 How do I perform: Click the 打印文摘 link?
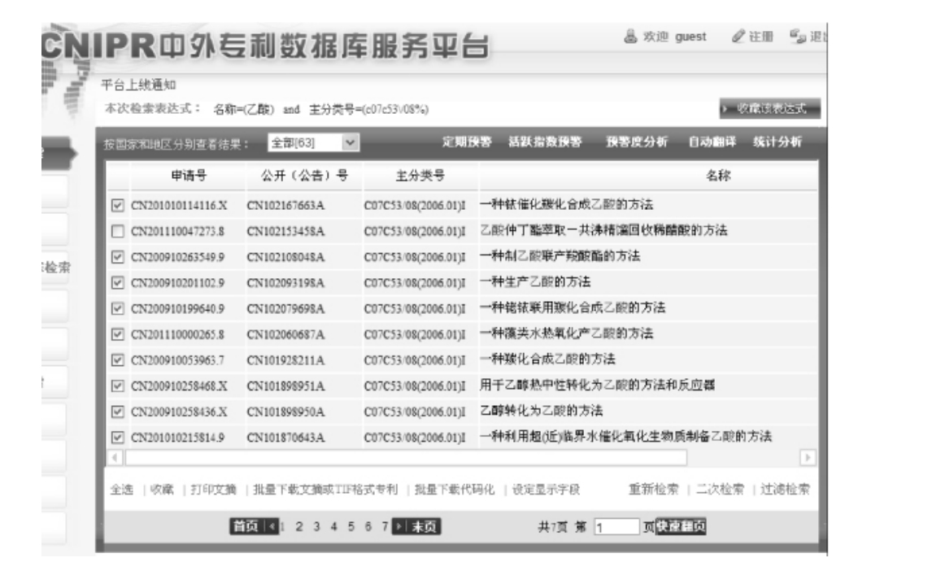coord(213,490)
